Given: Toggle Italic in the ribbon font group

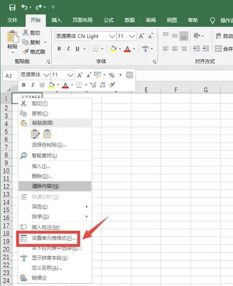Looking at the screenshot, I should [68, 49].
